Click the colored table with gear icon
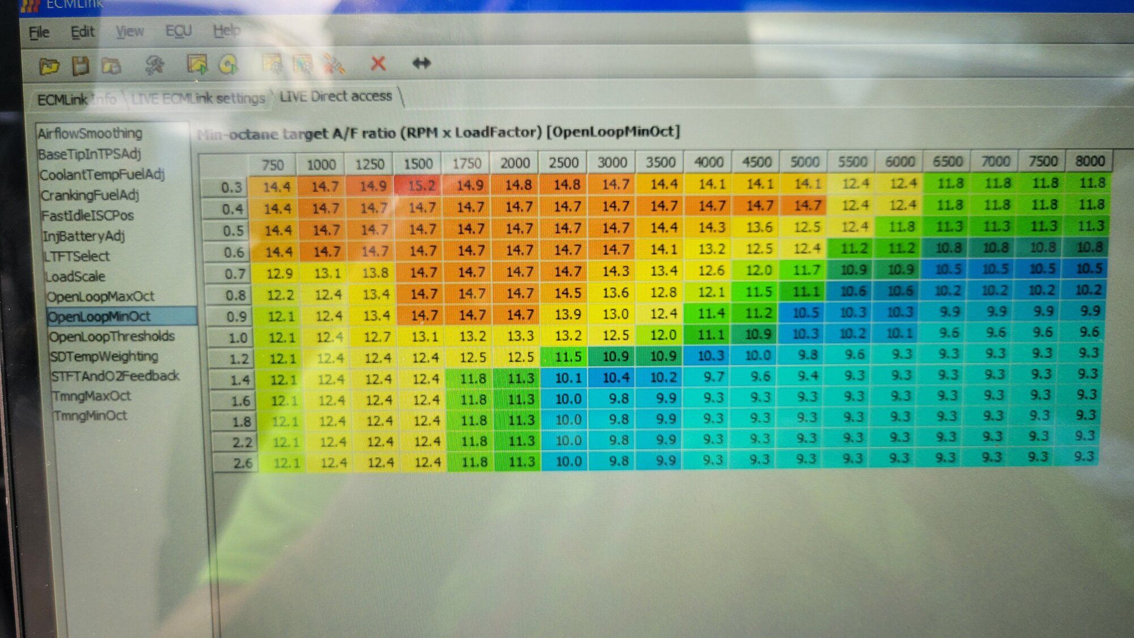Viewport: 1134px width, 638px height. 303,63
